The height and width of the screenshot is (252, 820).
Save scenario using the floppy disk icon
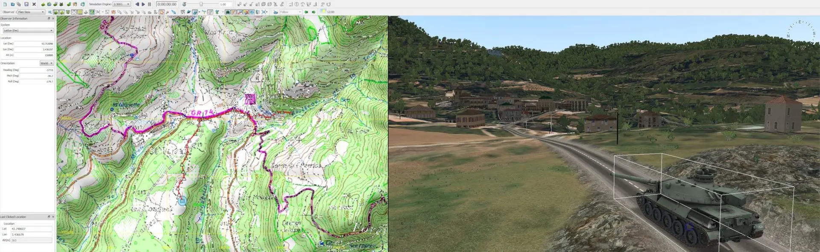26,4
